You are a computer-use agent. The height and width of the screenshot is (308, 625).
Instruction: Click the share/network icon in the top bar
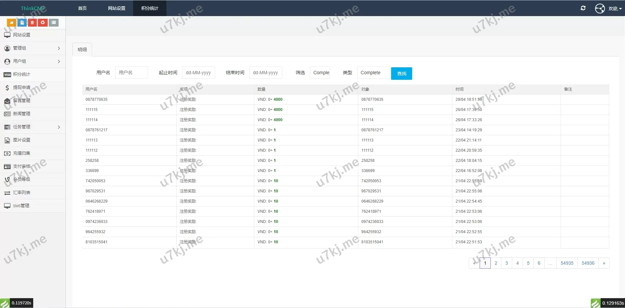[600, 8]
